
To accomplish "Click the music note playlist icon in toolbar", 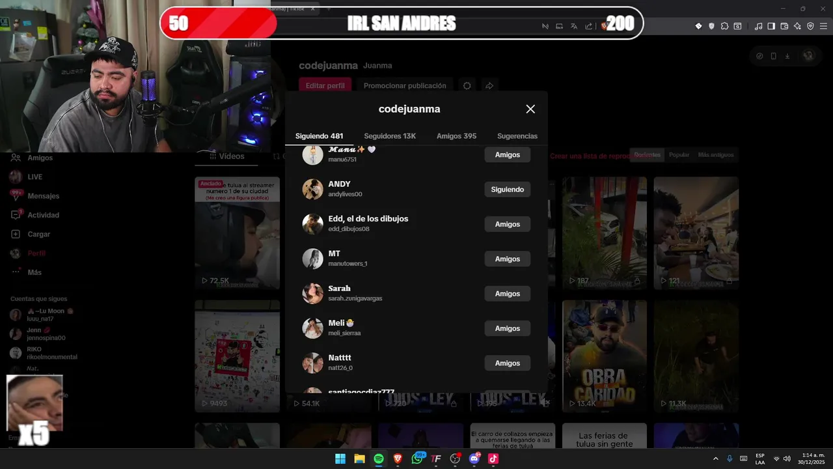I will [x=758, y=26].
